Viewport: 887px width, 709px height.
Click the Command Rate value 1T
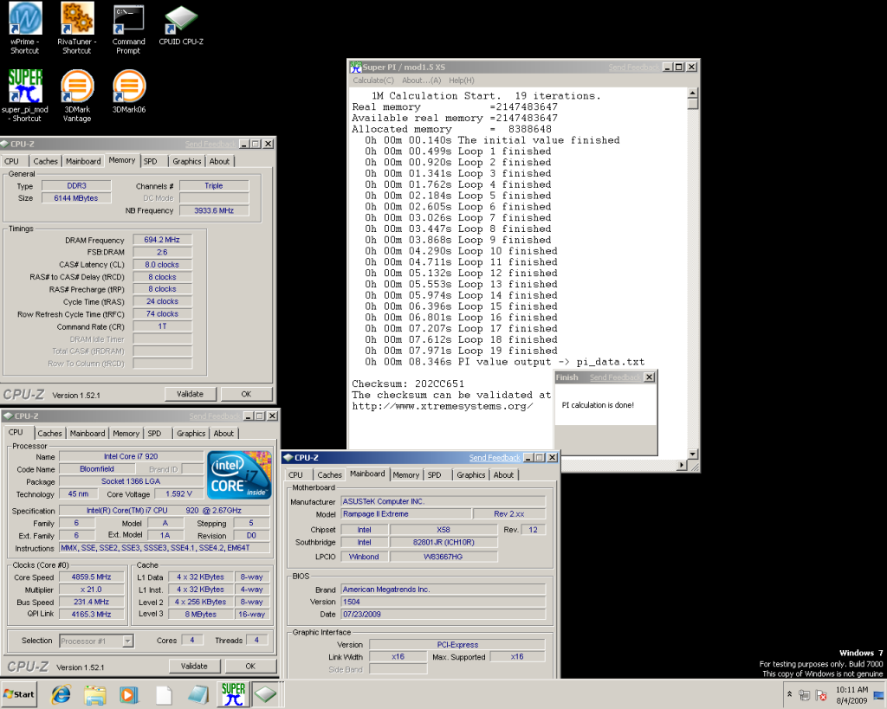pos(162,326)
